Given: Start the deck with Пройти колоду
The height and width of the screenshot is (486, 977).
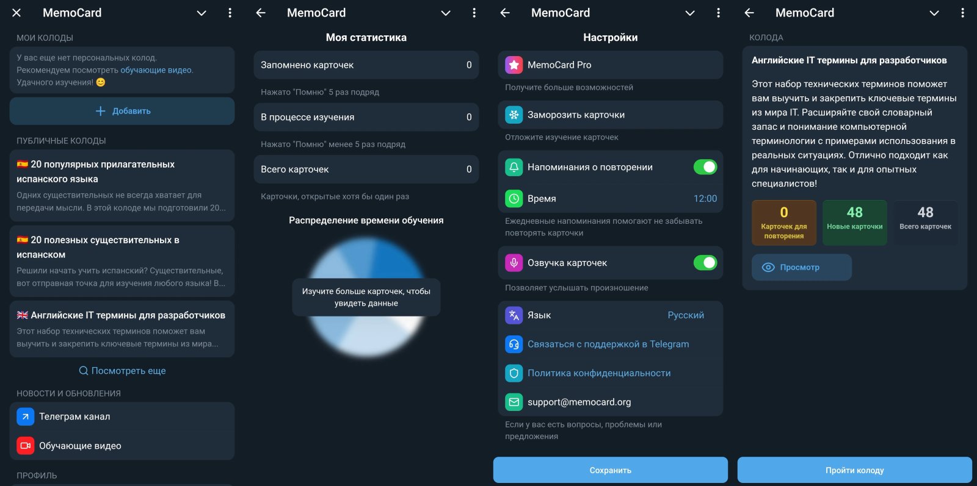Looking at the screenshot, I should [854, 470].
